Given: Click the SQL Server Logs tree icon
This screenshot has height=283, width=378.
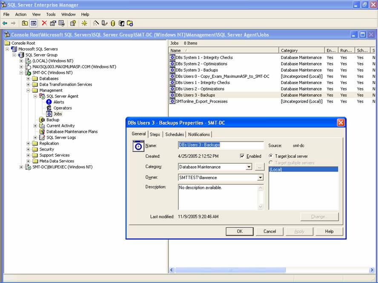Looking at the screenshot, I should (x=42, y=137).
